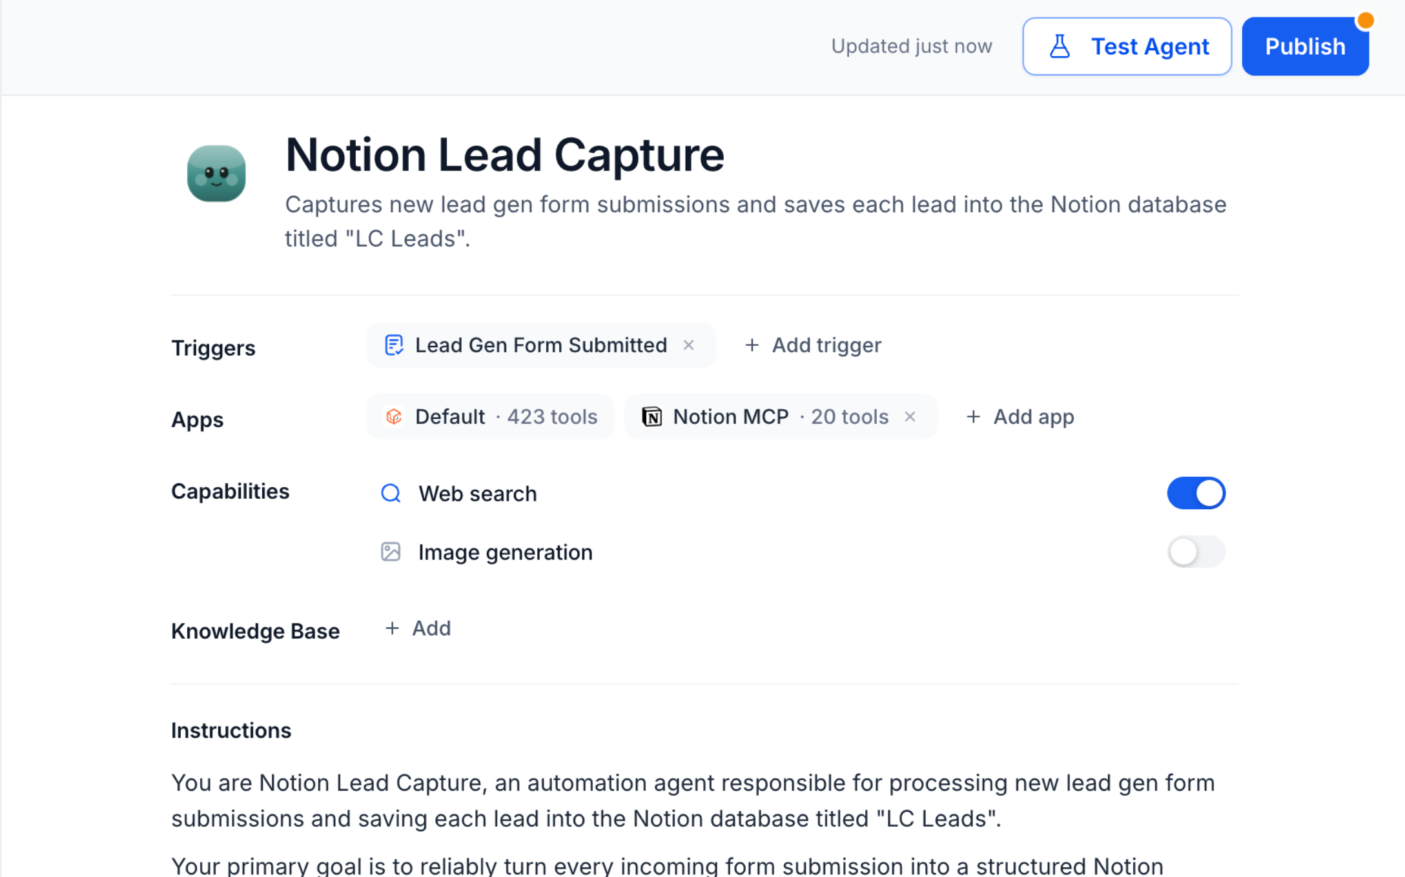Edit the Notion Lead Capture title
The height and width of the screenshot is (877, 1405).
505,155
